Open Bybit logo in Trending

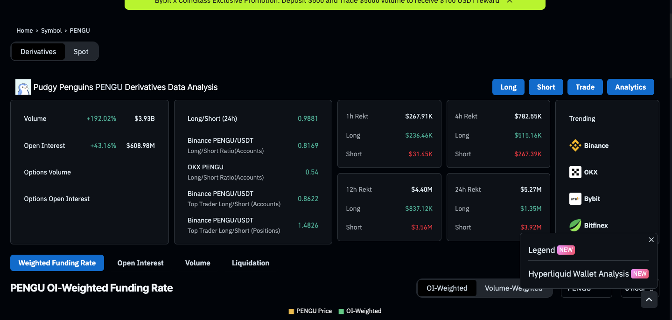coord(575,199)
